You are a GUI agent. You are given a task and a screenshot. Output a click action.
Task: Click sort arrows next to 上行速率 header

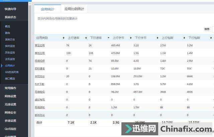pyautogui.click(x=86, y=38)
